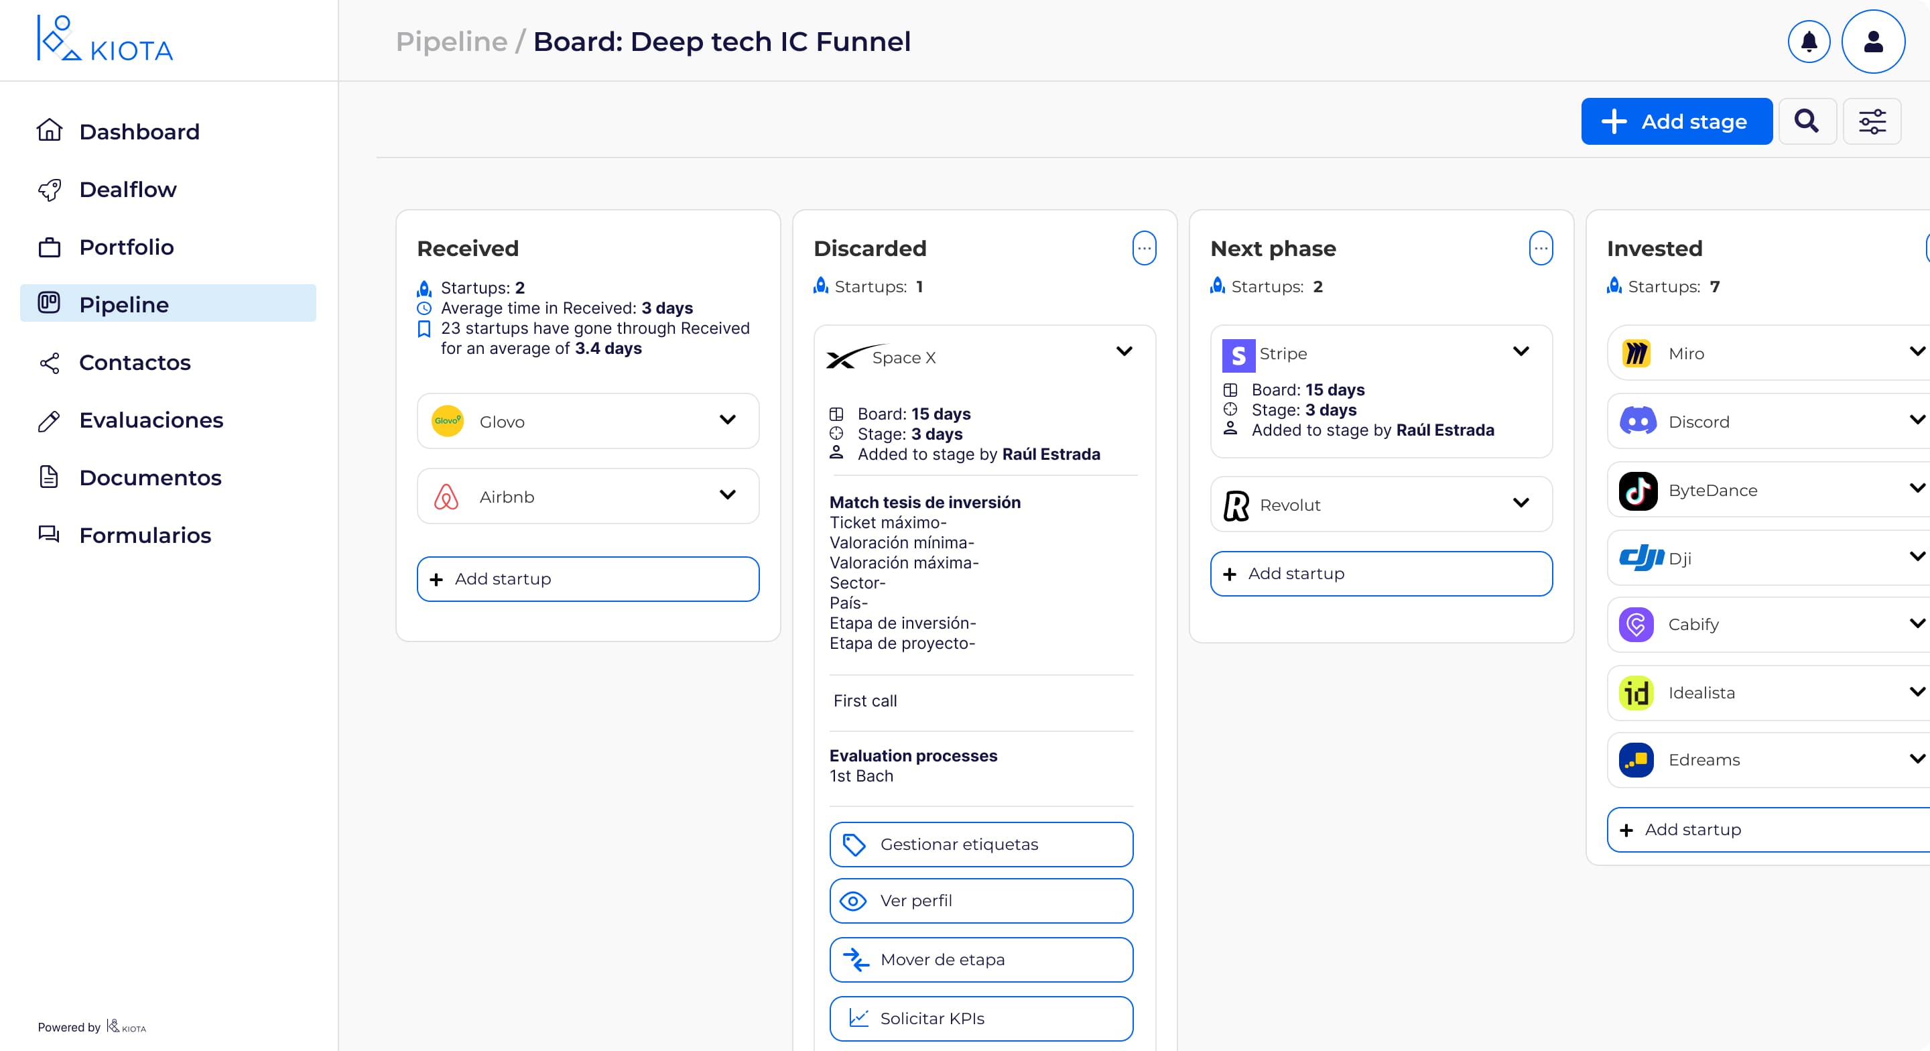Image resolution: width=1930 pixels, height=1051 pixels.
Task: Expand the Glovo startup card
Action: [x=726, y=420]
